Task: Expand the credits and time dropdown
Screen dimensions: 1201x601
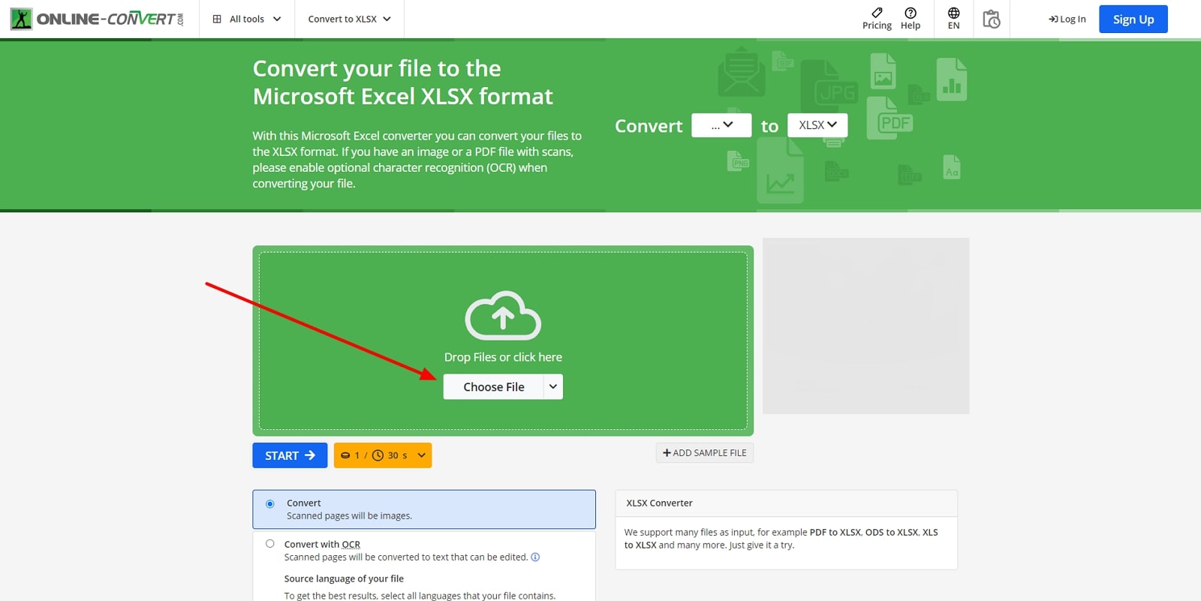Action: pos(383,455)
